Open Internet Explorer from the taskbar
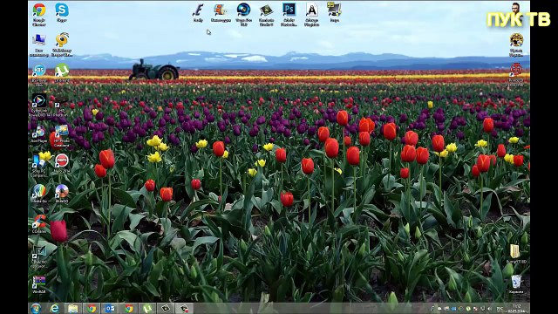The height and width of the screenshot is (314, 558). point(54,308)
